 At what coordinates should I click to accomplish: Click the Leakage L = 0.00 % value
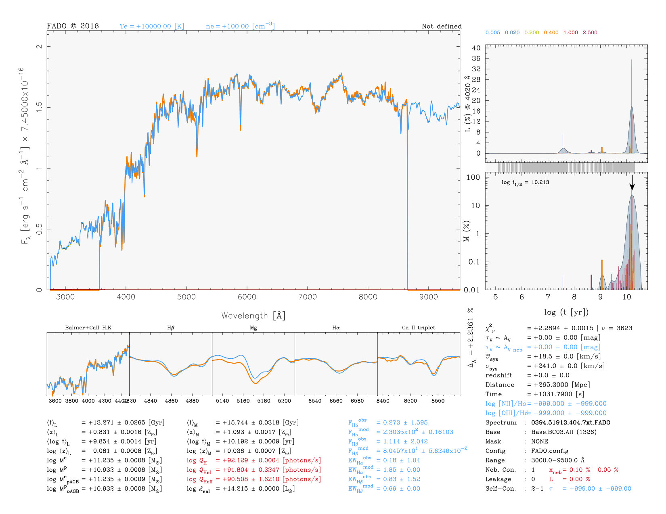pos(570,479)
